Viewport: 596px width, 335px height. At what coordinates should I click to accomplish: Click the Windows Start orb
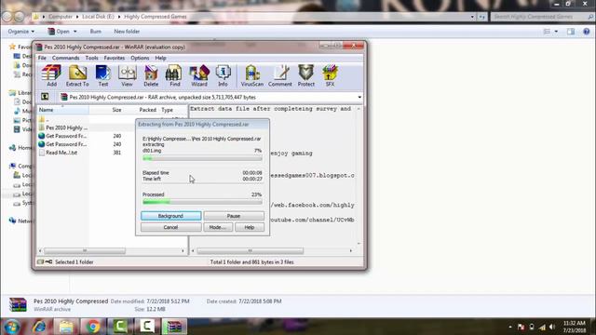point(12,327)
